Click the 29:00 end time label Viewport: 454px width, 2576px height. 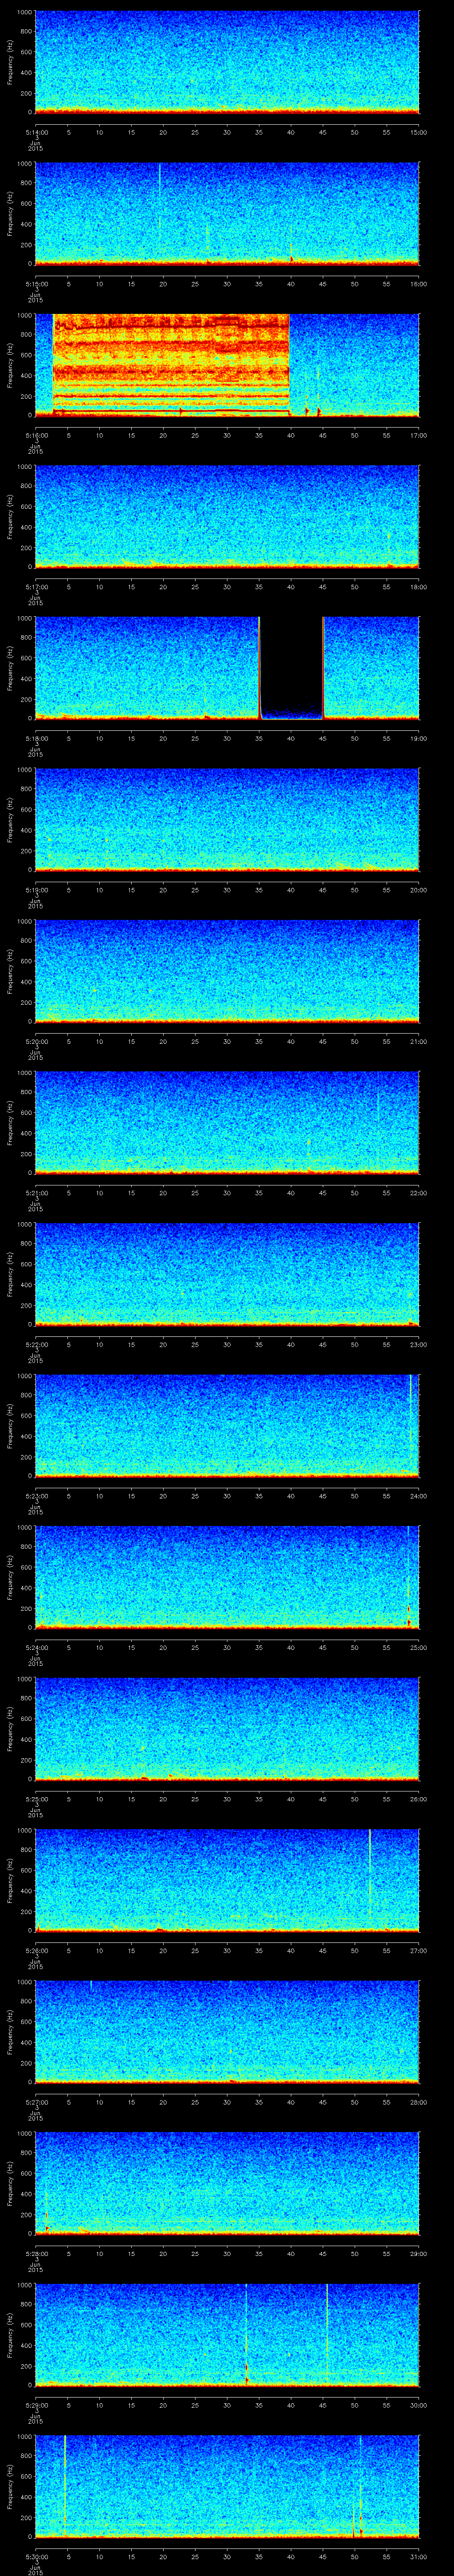(419, 2253)
